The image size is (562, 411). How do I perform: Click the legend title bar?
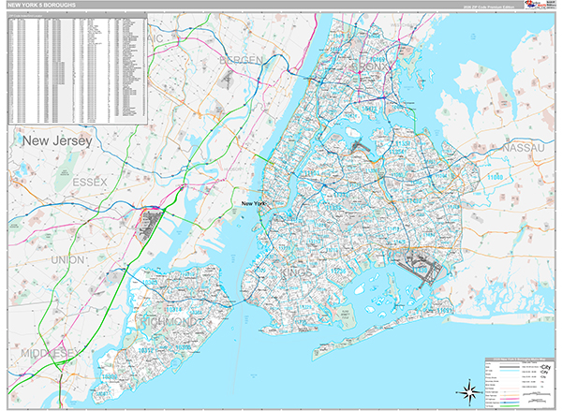pyautogui.click(x=520, y=360)
